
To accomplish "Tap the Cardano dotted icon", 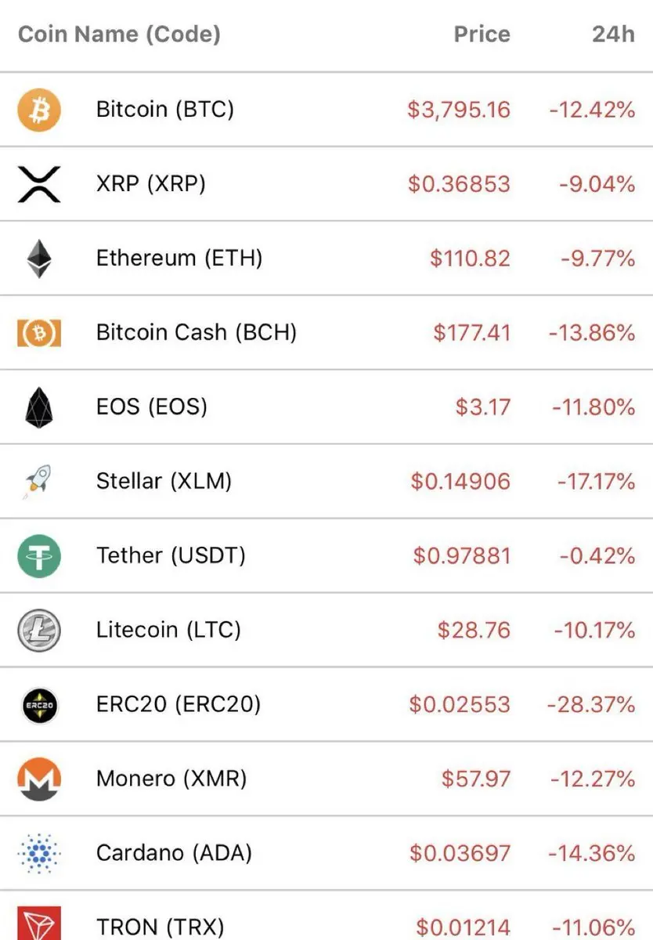I will tap(38, 853).
